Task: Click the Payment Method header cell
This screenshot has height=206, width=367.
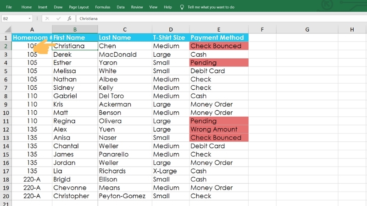Action: point(219,38)
